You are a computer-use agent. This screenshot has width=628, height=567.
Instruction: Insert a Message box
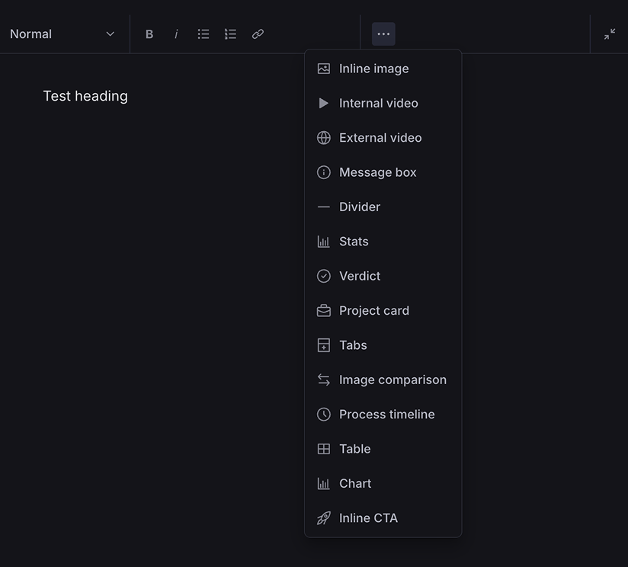[383, 172]
